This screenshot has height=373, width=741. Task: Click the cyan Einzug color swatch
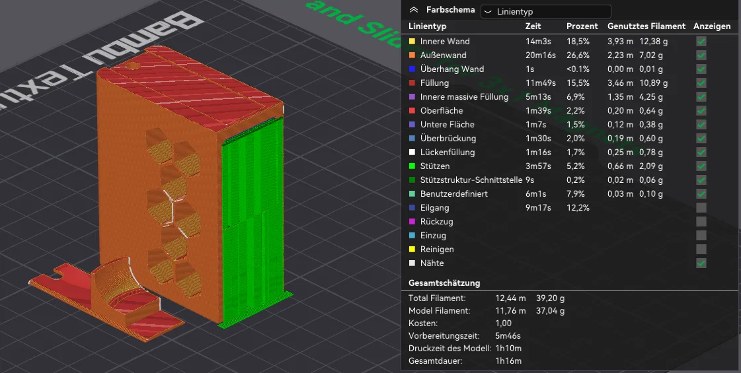tap(412, 235)
